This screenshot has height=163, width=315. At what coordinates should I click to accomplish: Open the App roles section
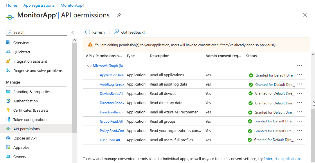click(x=21, y=147)
